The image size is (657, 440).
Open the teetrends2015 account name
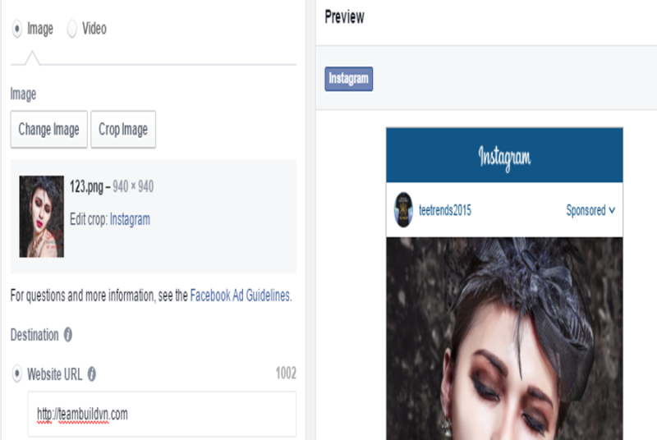445,210
